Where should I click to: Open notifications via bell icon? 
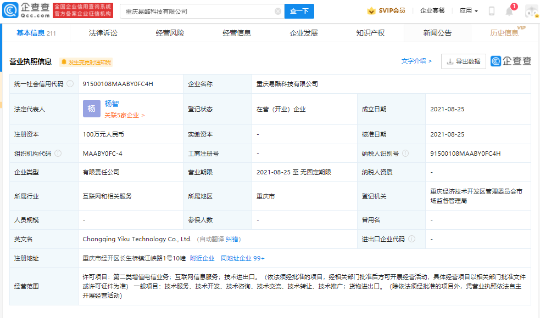pos(509,11)
